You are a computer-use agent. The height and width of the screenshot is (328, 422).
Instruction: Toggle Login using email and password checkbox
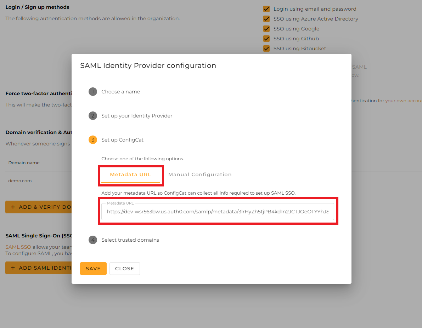point(266,9)
